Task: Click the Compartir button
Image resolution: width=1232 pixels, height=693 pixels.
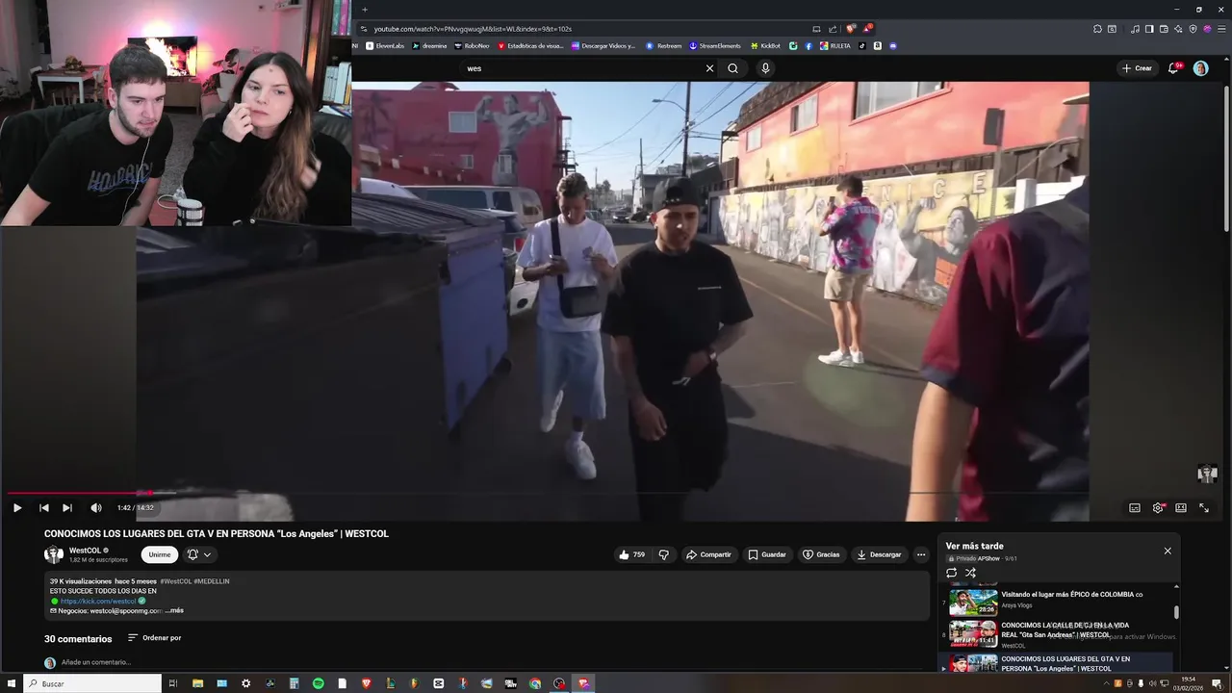Action: click(708, 554)
